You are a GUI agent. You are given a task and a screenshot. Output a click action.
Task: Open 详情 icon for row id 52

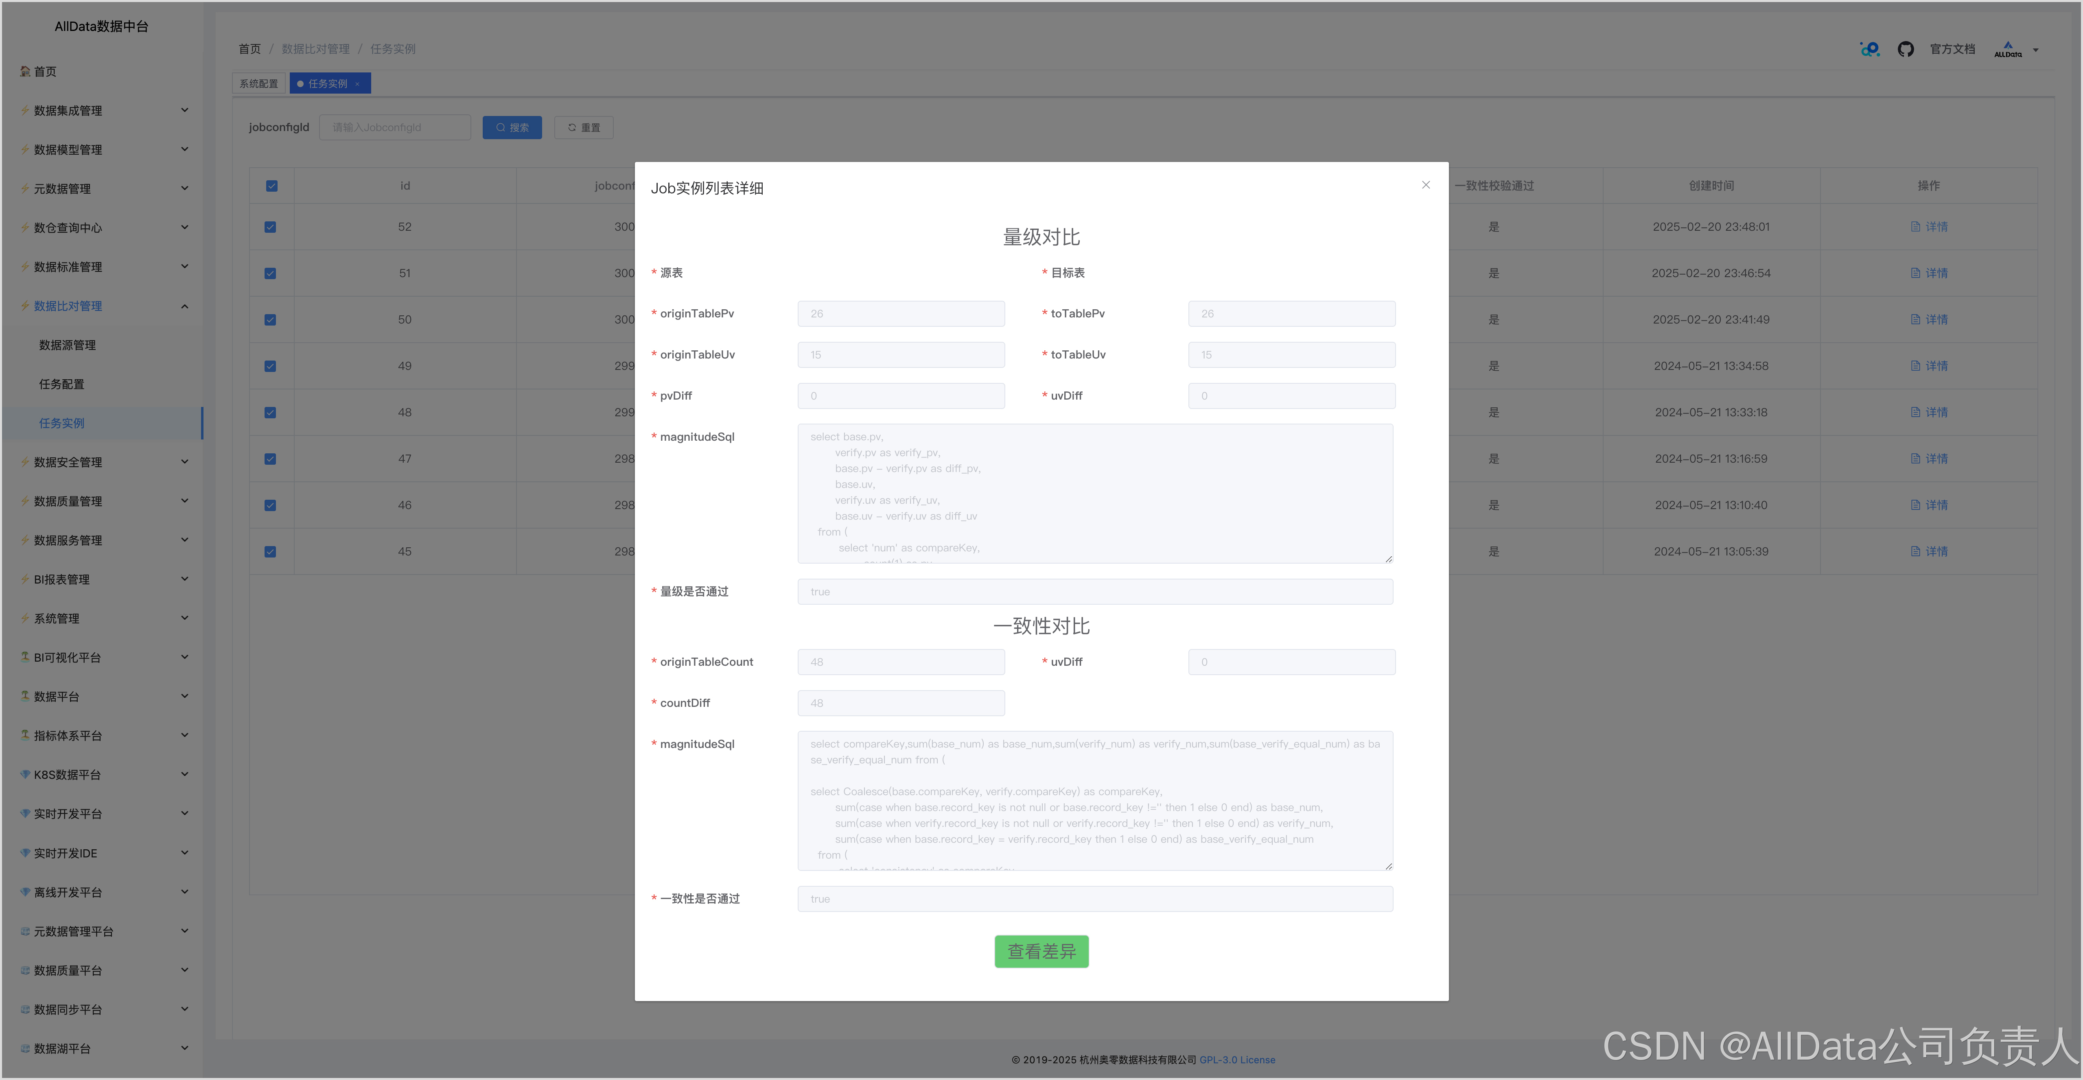pos(1915,227)
